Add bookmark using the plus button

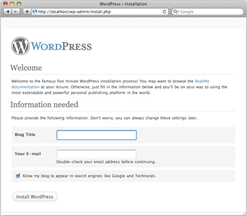coord(27,12)
